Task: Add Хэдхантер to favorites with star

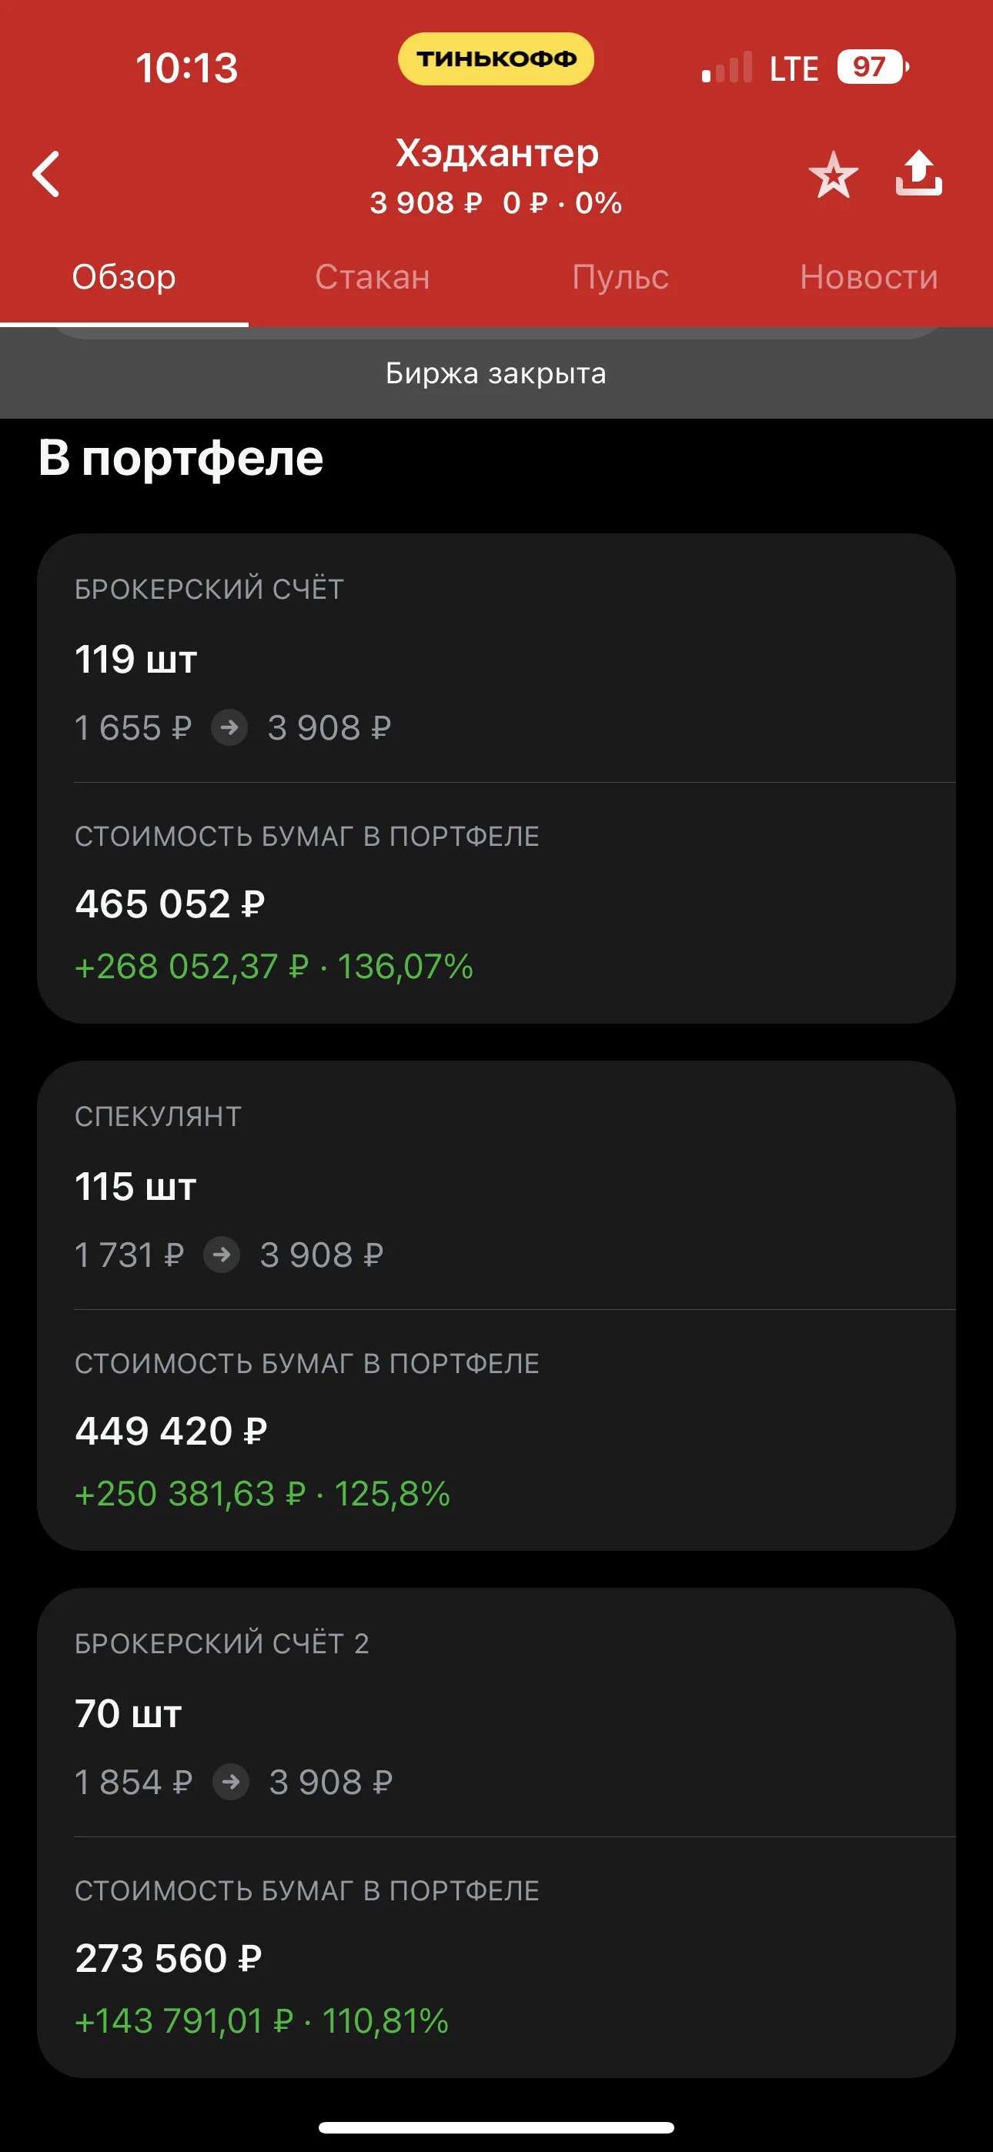Action: (834, 175)
